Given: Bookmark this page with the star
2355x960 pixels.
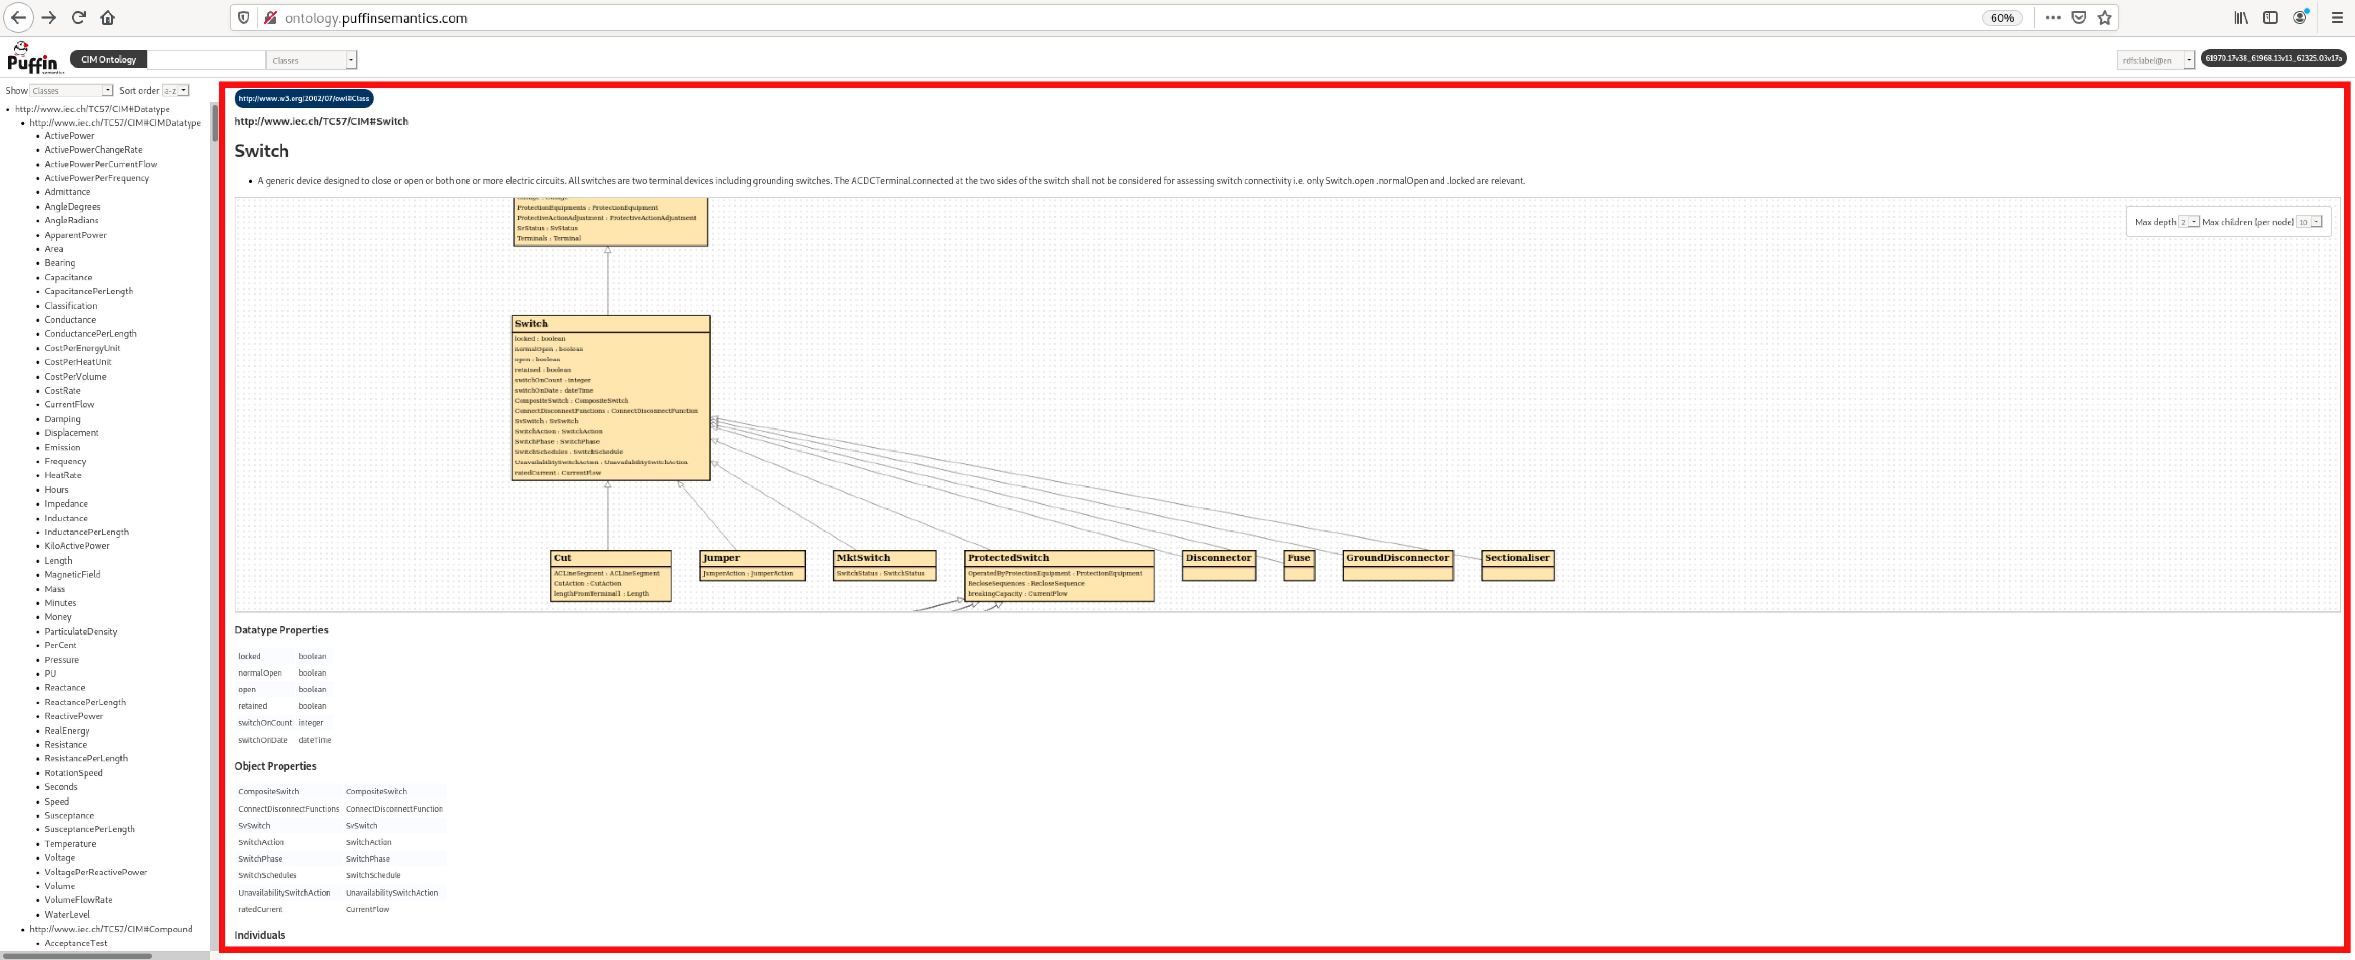Looking at the screenshot, I should [x=2104, y=17].
